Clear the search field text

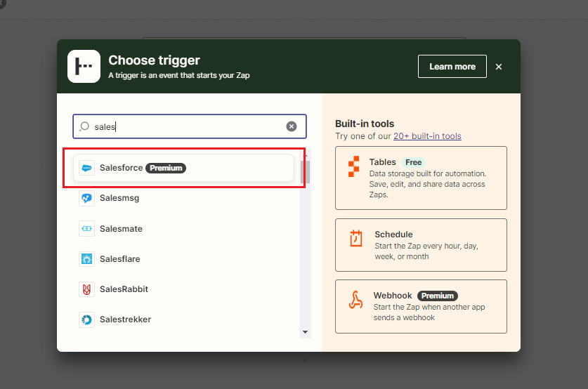(292, 126)
